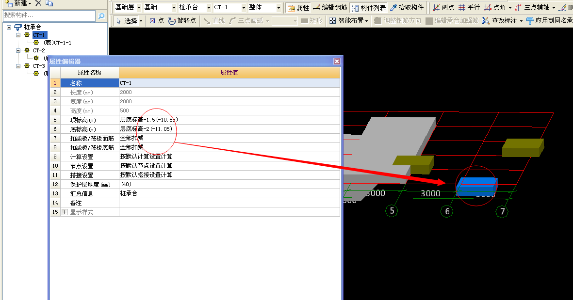This screenshot has width=573, height=300.
Task: Click 编辑承台加强筋 edit reinforcement tool
Action: [452, 21]
